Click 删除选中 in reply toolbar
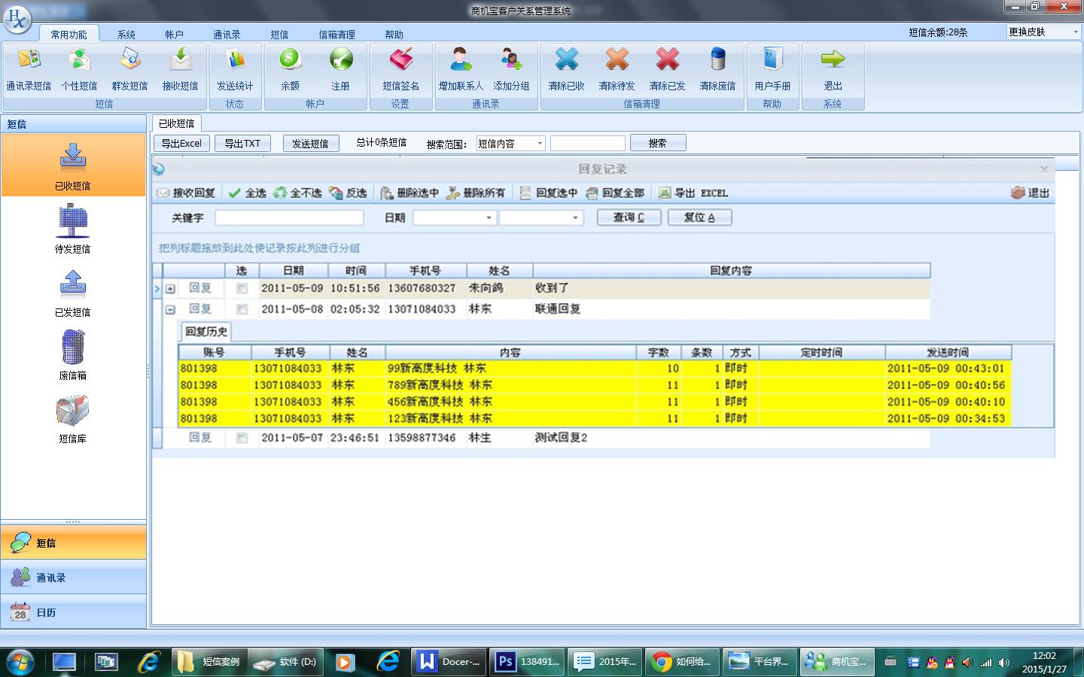The image size is (1084, 677). (410, 193)
